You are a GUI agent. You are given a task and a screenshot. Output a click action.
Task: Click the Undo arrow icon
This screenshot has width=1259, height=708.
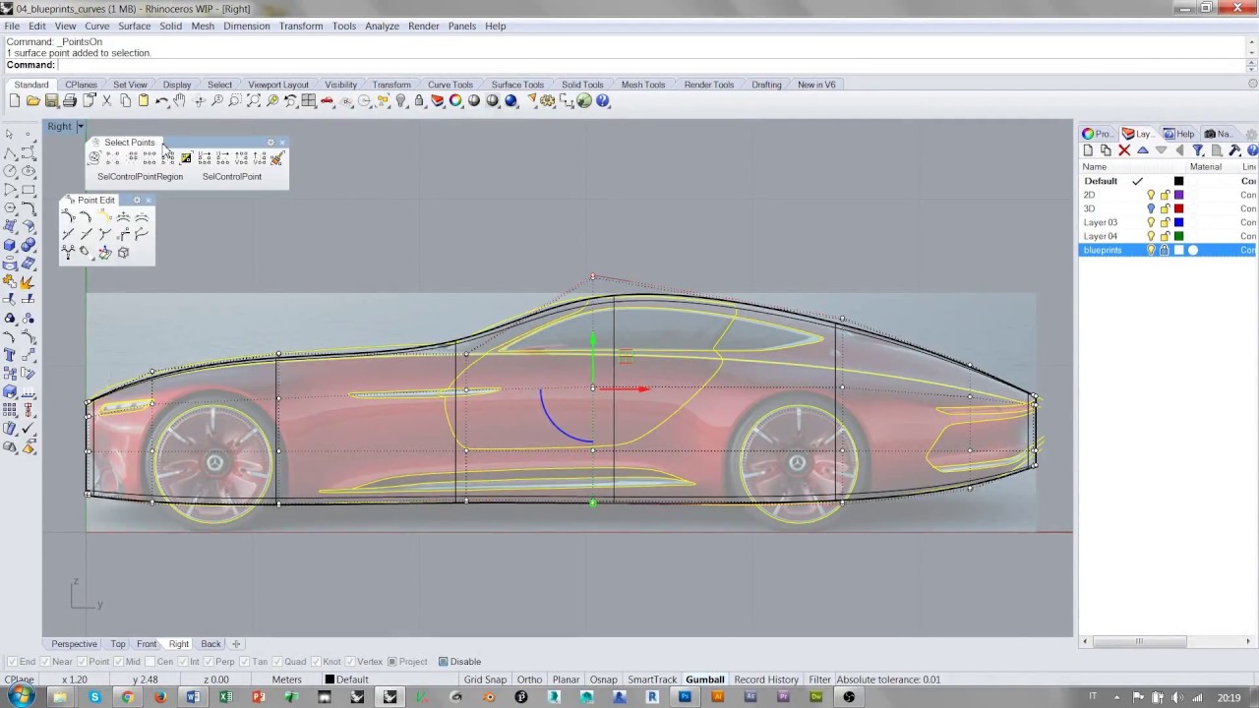click(161, 101)
